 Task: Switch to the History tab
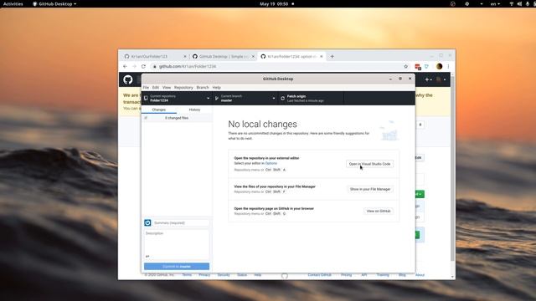(194, 110)
